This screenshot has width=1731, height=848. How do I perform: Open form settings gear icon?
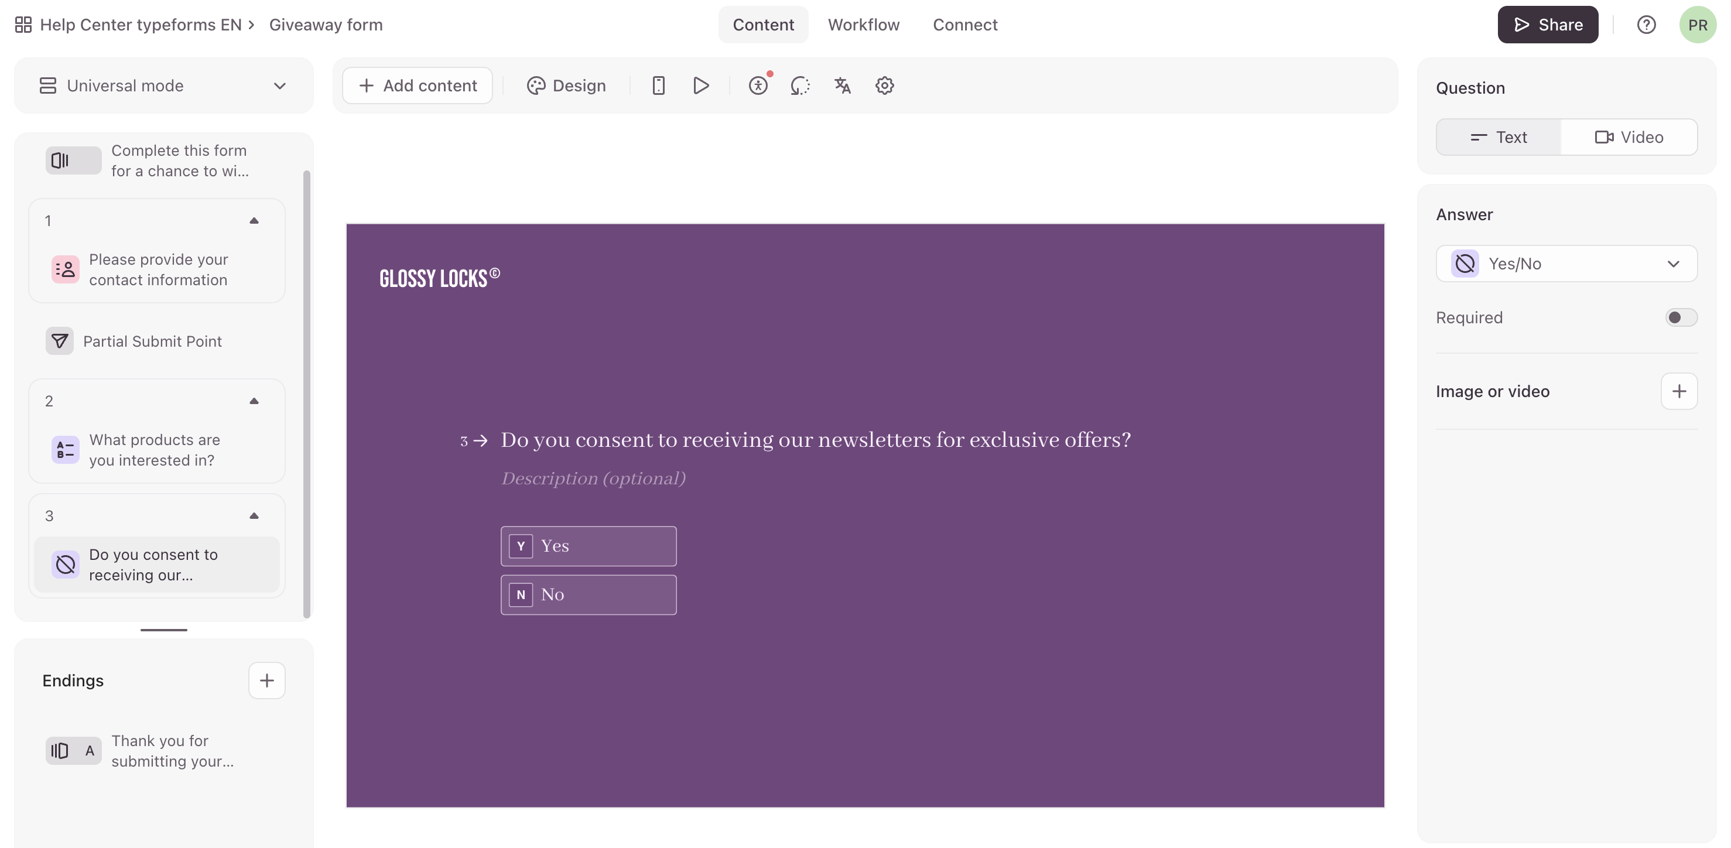click(884, 86)
